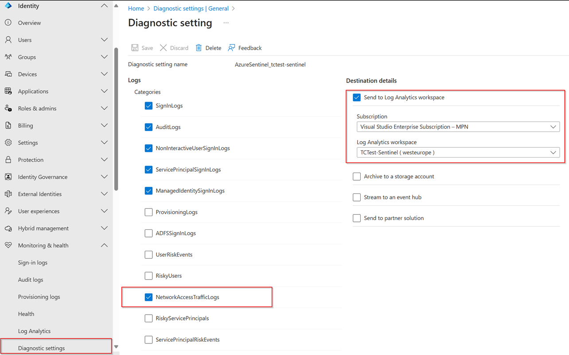Click the Protection lock icon

[x=8, y=160]
